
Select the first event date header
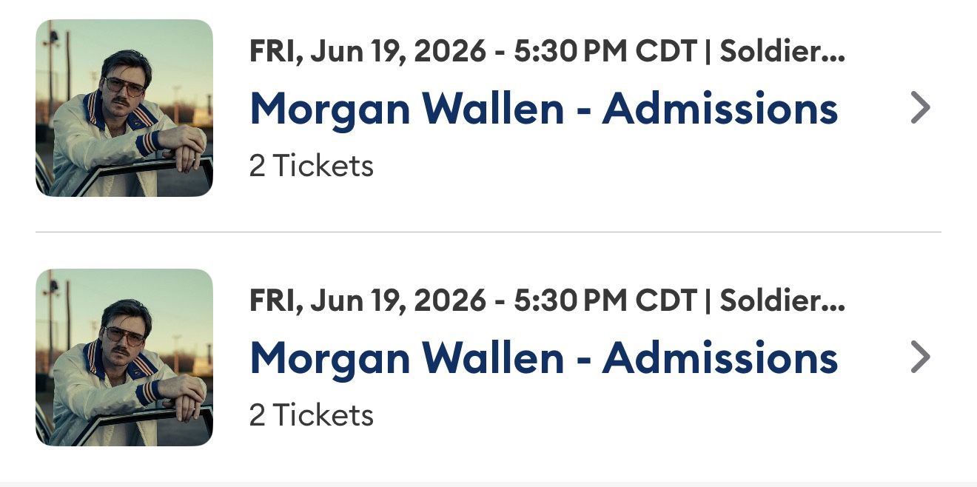(x=548, y=51)
